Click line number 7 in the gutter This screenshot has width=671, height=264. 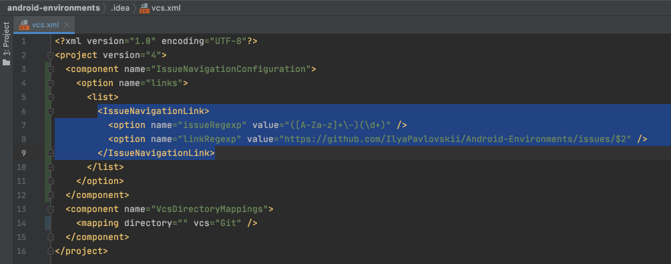click(x=23, y=125)
